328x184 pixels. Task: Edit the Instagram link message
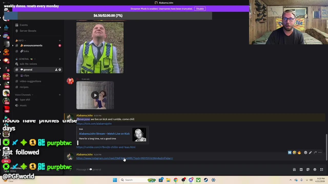(x=310, y=153)
